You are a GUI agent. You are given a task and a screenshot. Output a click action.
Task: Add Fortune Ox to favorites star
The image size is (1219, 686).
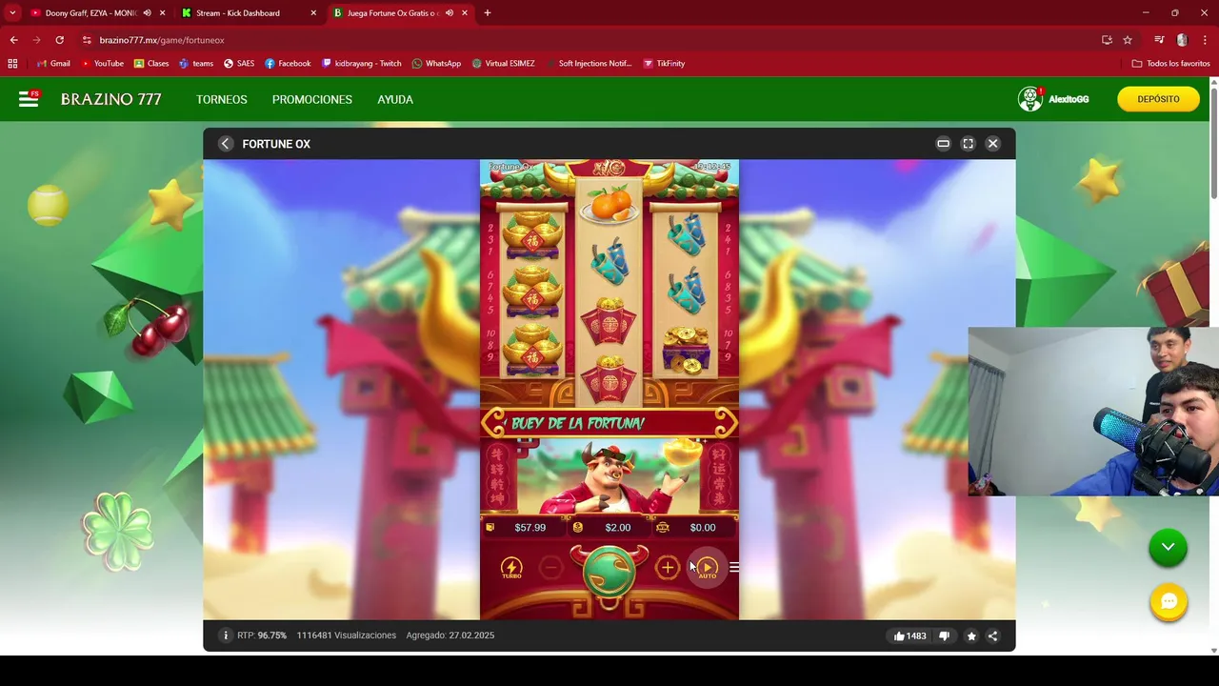point(971,636)
